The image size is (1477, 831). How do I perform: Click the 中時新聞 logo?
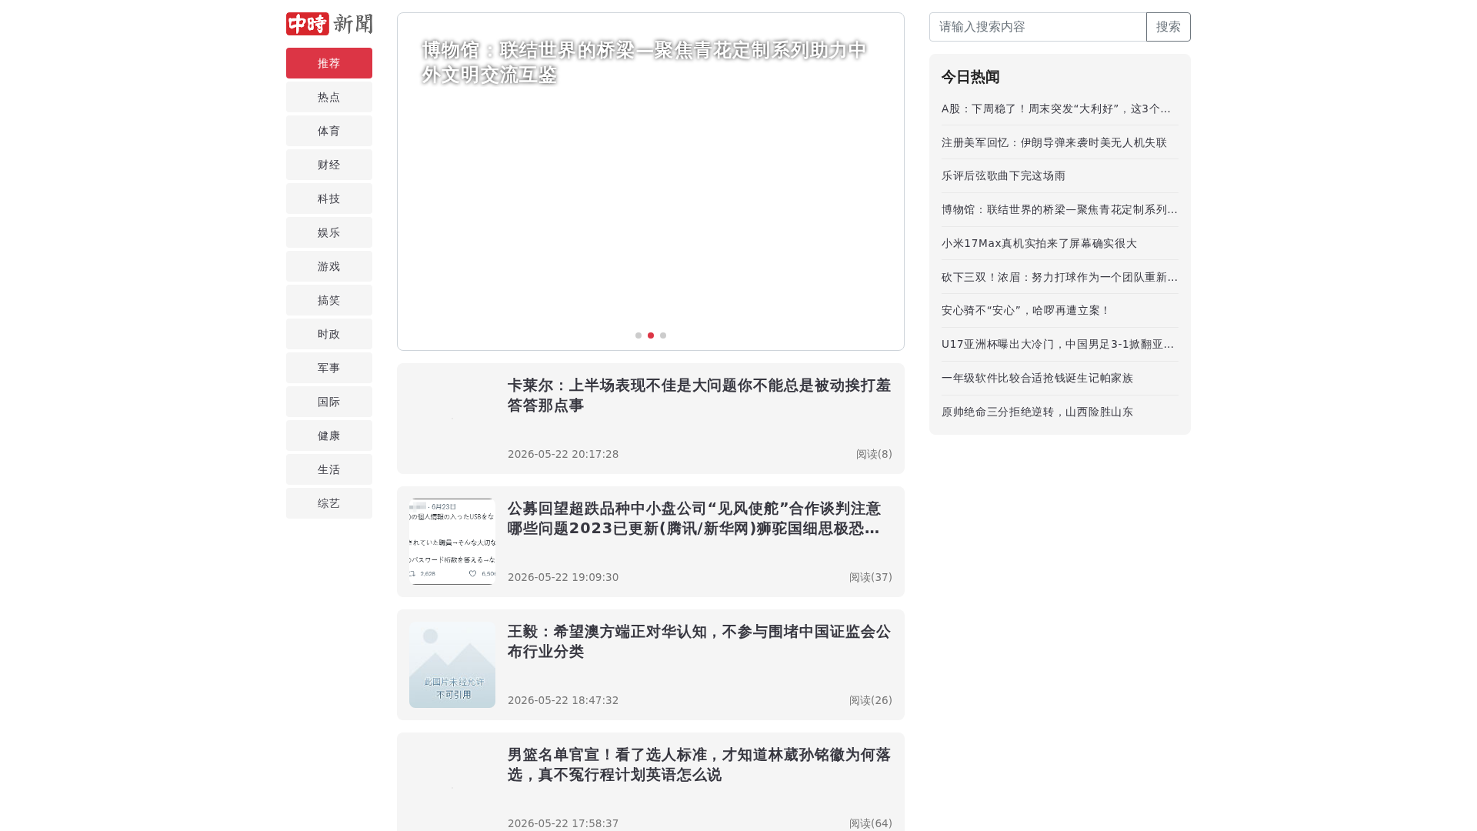point(329,24)
